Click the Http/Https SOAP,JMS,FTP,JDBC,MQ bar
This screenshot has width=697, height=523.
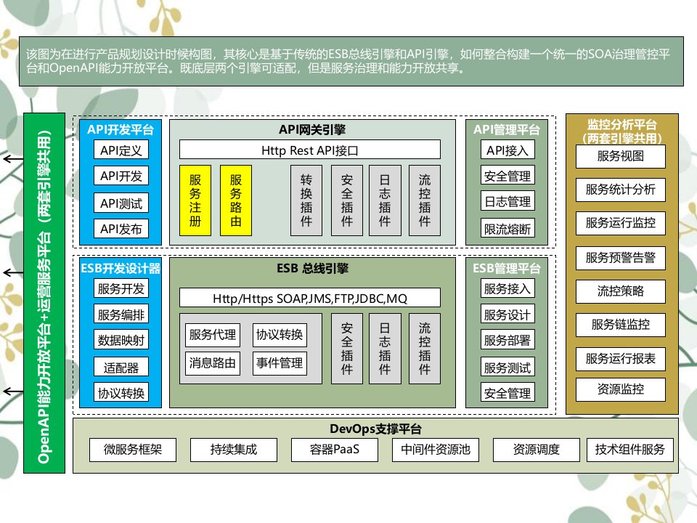pos(310,298)
